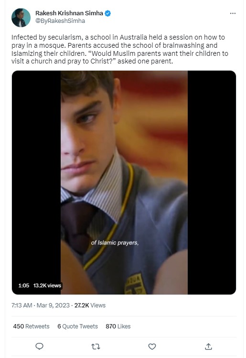Screen dimensions: 246x358
Task: View the 27.2K Views analytics
Action: [90, 305]
